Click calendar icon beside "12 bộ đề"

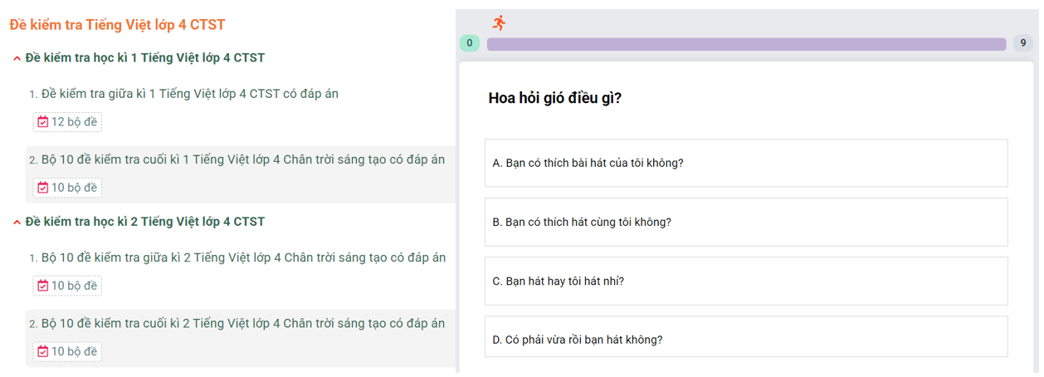coord(43,122)
